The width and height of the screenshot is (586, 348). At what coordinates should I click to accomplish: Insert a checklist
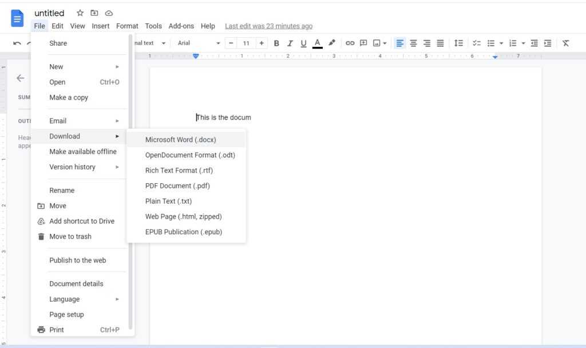tap(477, 43)
